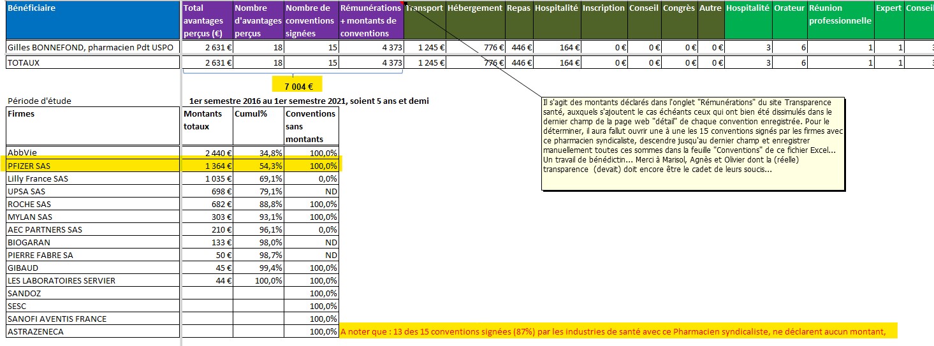Click the 'Montants totaux' header
Image resolution: width=934 pixels, height=346 pixels.
click(207, 126)
